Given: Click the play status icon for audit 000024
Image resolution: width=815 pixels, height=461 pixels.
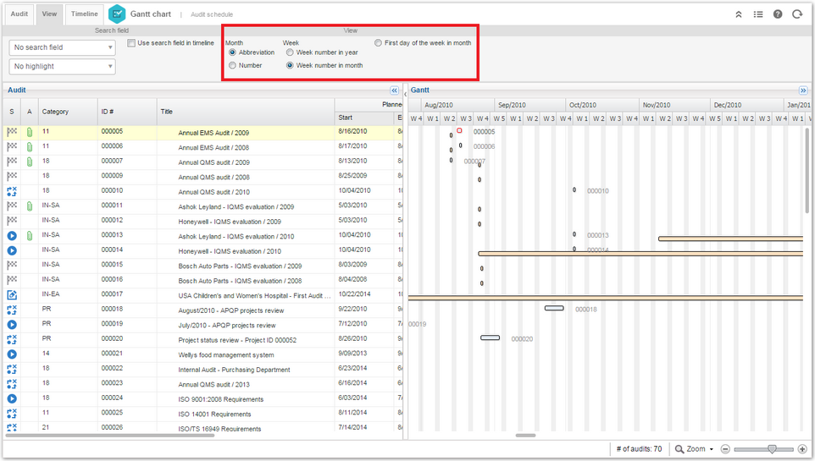Looking at the screenshot, I should tap(12, 398).
